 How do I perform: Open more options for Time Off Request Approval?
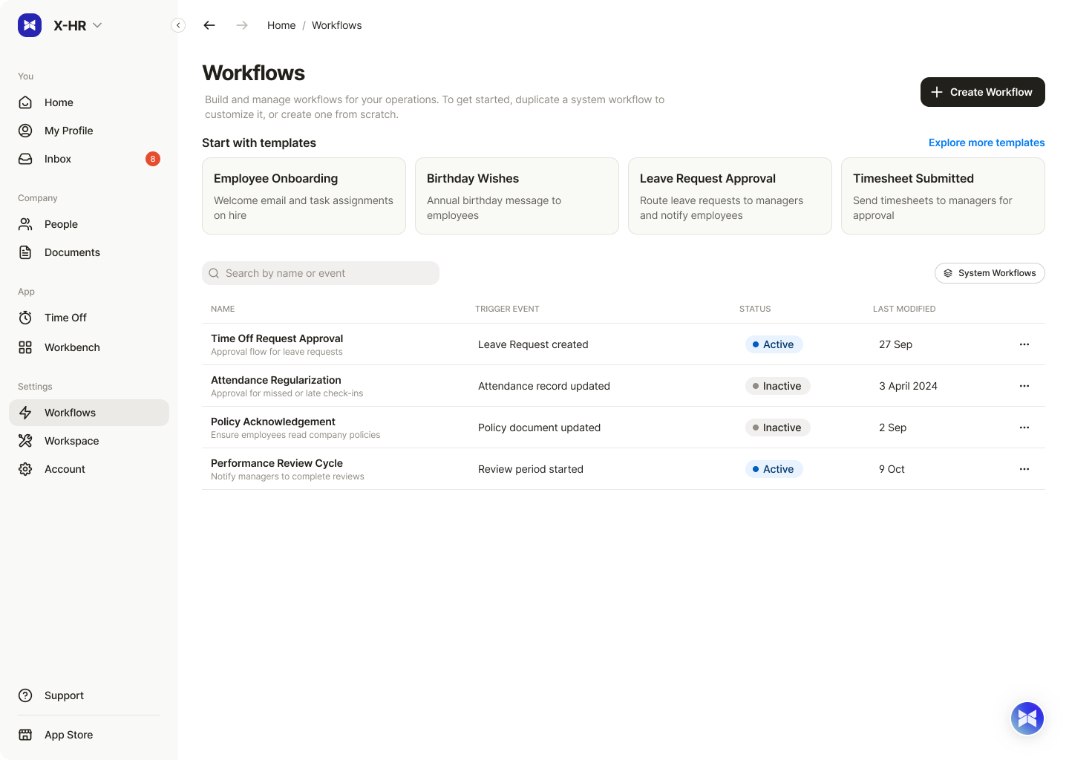click(x=1024, y=344)
